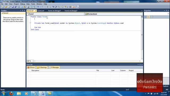Open Firefox from the taskbar
170x96 pixels.
click(x=11, y=94)
